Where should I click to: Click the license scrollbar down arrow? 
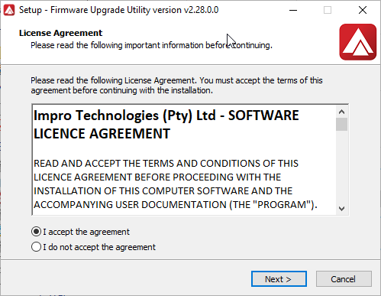[341, 209]
